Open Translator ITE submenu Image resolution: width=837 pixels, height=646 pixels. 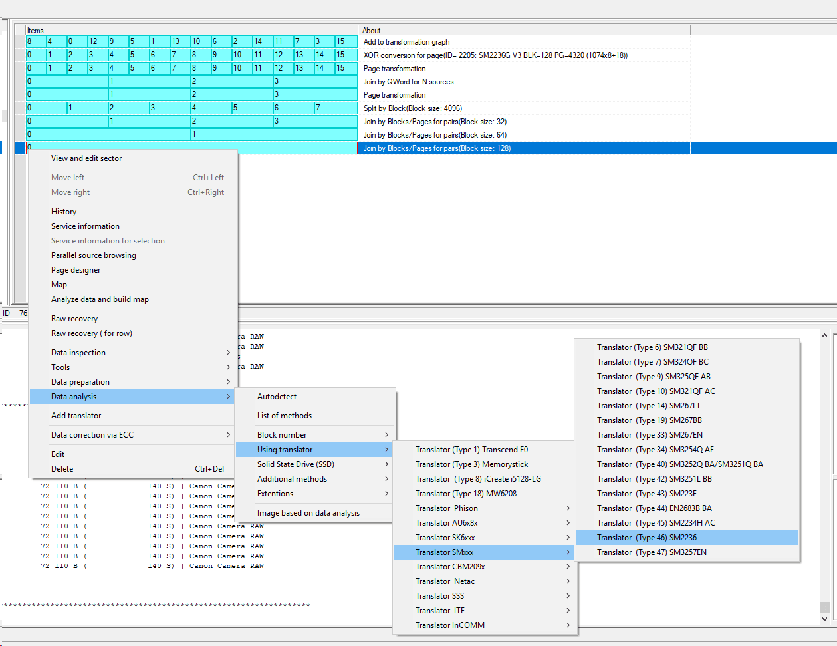(x=485, y=611)
